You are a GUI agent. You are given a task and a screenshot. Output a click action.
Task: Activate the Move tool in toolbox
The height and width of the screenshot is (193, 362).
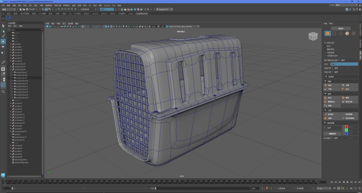point(3,41)
